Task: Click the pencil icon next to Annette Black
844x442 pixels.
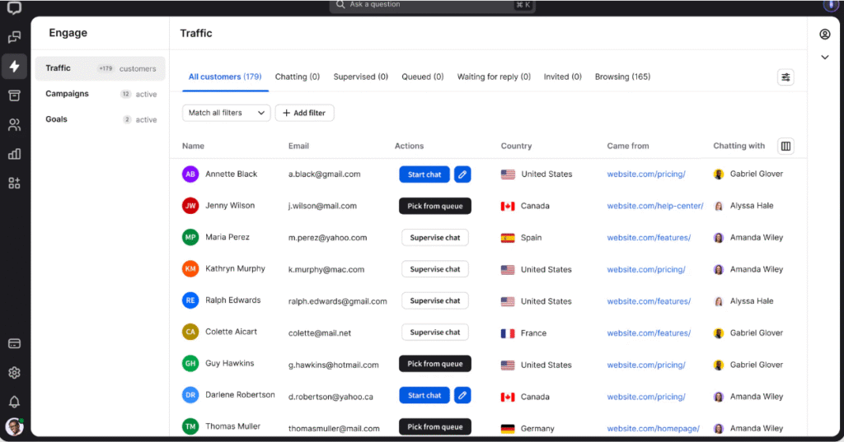Action: click(462, 174)
